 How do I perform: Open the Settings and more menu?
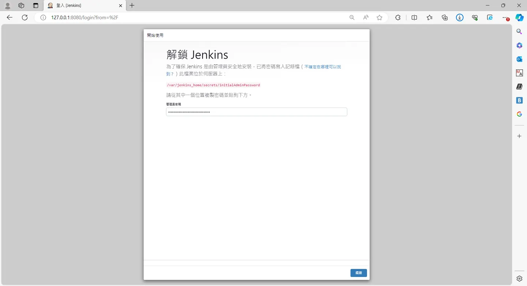(505, 18)
